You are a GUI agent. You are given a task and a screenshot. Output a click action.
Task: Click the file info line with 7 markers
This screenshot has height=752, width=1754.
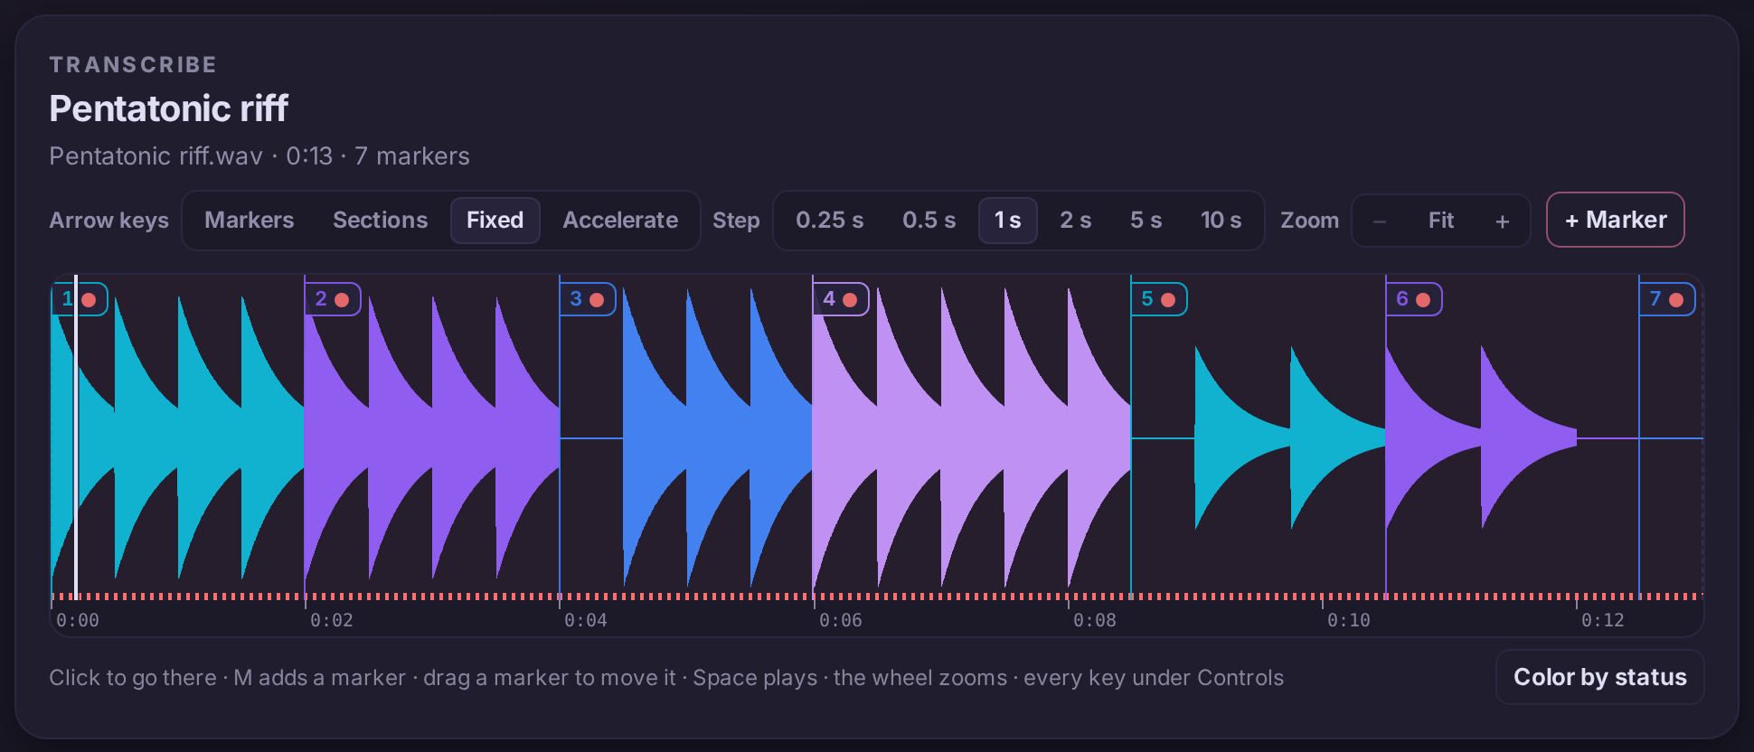pos(259,156)
